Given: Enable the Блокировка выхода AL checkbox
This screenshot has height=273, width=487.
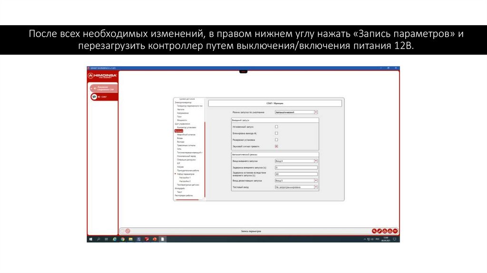Looking at the screenshot, I should pyautogui.click(x=276, y=133).
